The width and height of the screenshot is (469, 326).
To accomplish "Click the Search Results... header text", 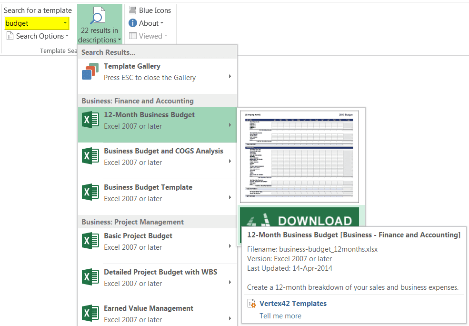I will coord(108,52).
